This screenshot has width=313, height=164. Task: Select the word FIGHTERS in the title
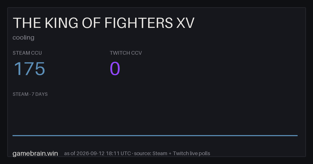(139, 23)
